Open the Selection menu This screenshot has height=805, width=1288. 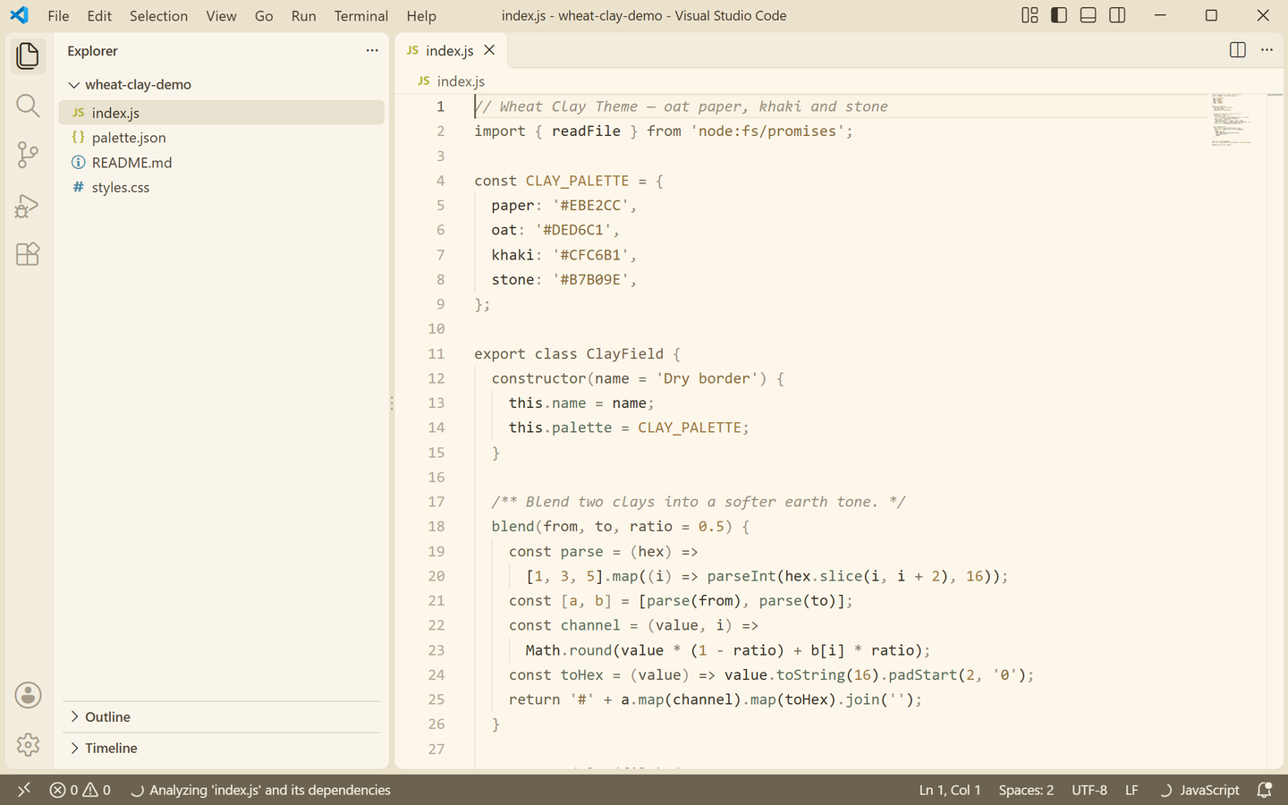158,16
